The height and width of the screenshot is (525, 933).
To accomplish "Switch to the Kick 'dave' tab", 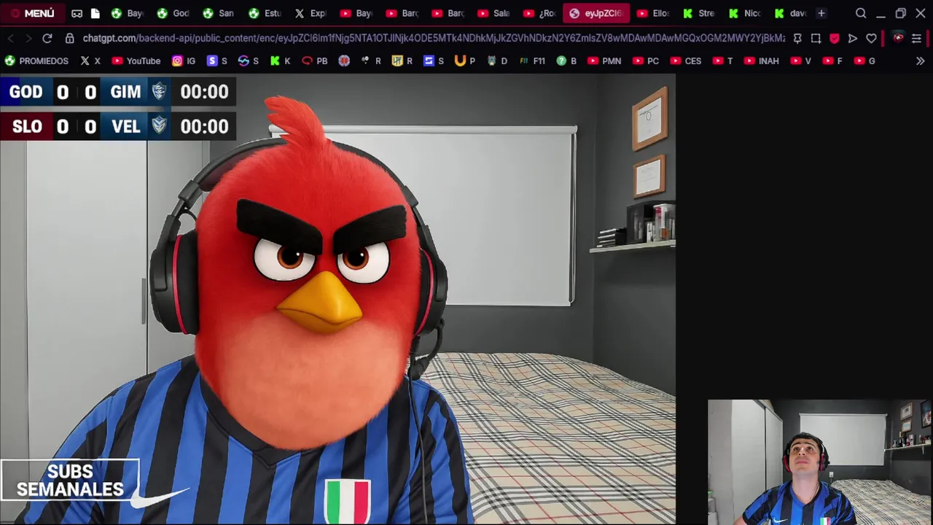I will (791, 13).
